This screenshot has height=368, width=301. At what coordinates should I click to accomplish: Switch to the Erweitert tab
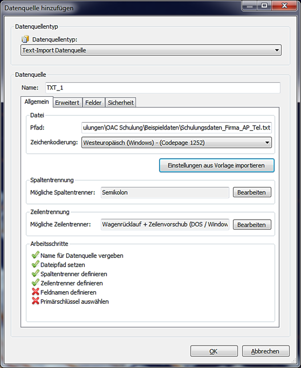click(67, 103)
